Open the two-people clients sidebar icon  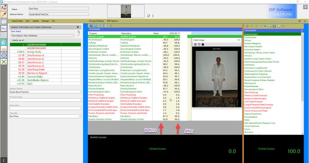4,49
